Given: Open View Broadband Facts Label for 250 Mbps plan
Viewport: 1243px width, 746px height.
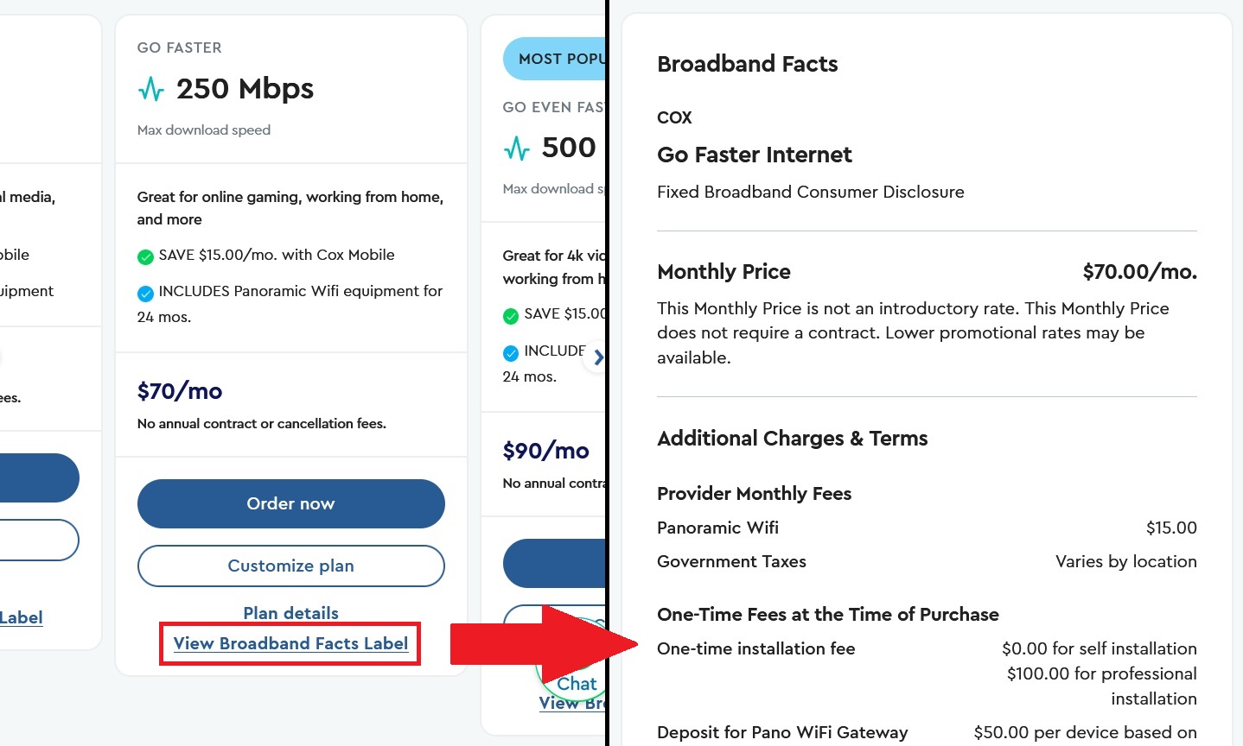Looking at the screenshot, I should [x=290, y=643].
